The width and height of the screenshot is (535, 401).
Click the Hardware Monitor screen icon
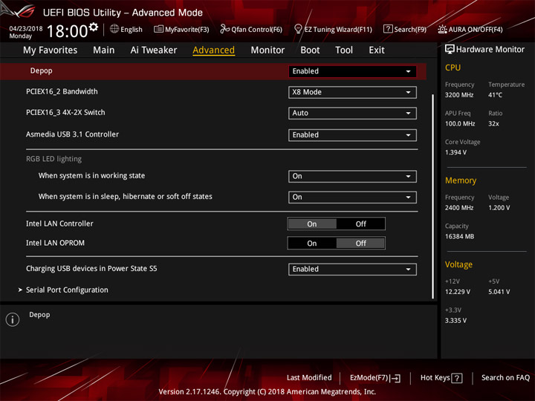point(450,50)
